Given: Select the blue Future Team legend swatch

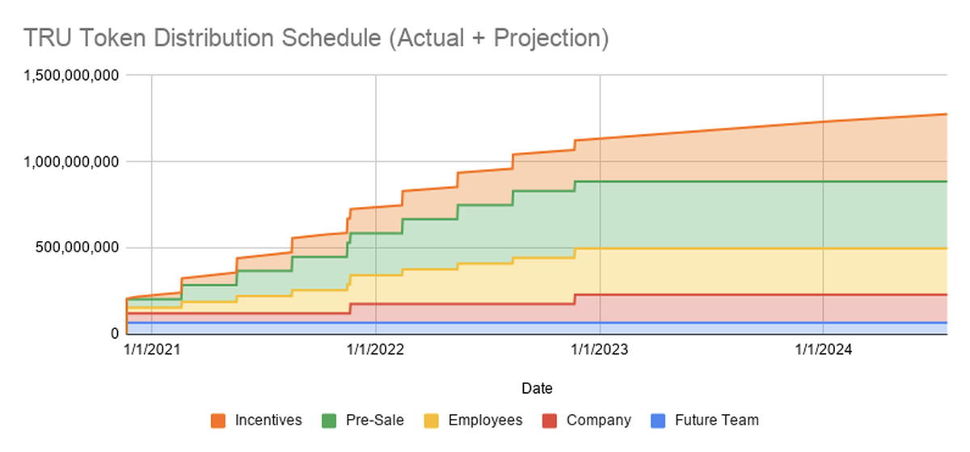Looking at the screenshot, I should point(658,420).
